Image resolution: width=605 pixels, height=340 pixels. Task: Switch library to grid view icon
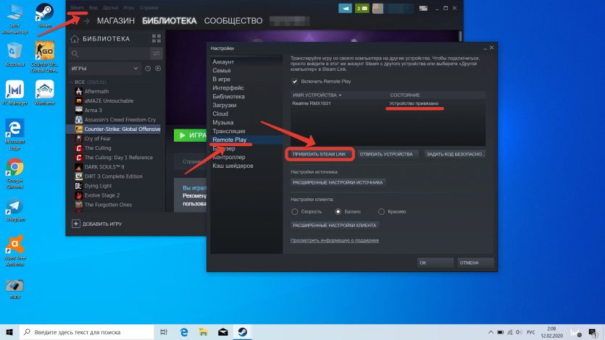pyautogui.click(x=157, y=38)
